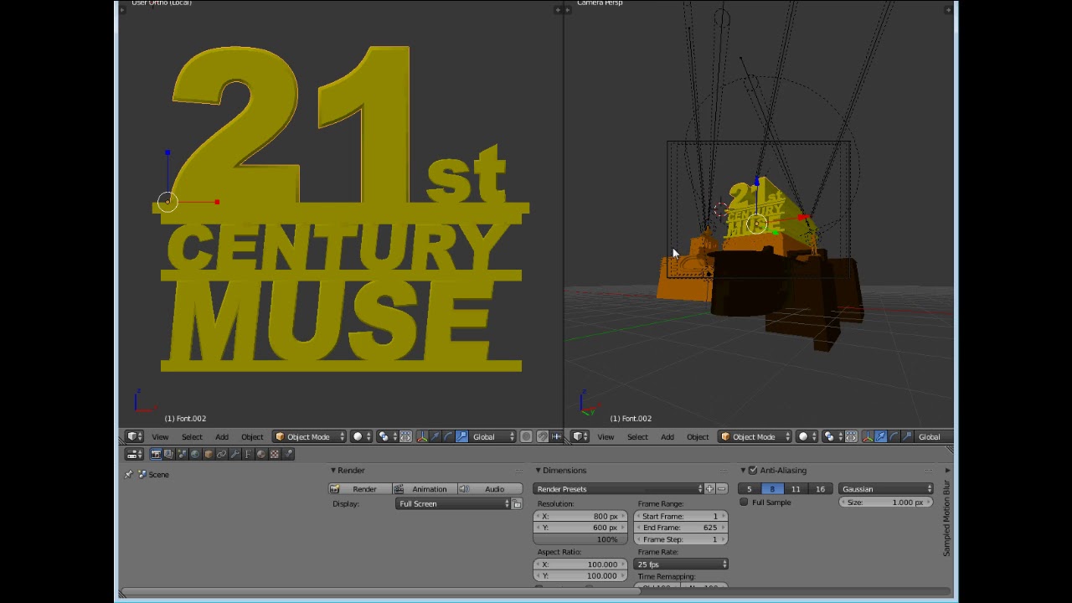The image size is (1072, 603).
Task: Choose scale manipulator in Camera viewport
Action: pyautogui.click(x=906, y=436)
